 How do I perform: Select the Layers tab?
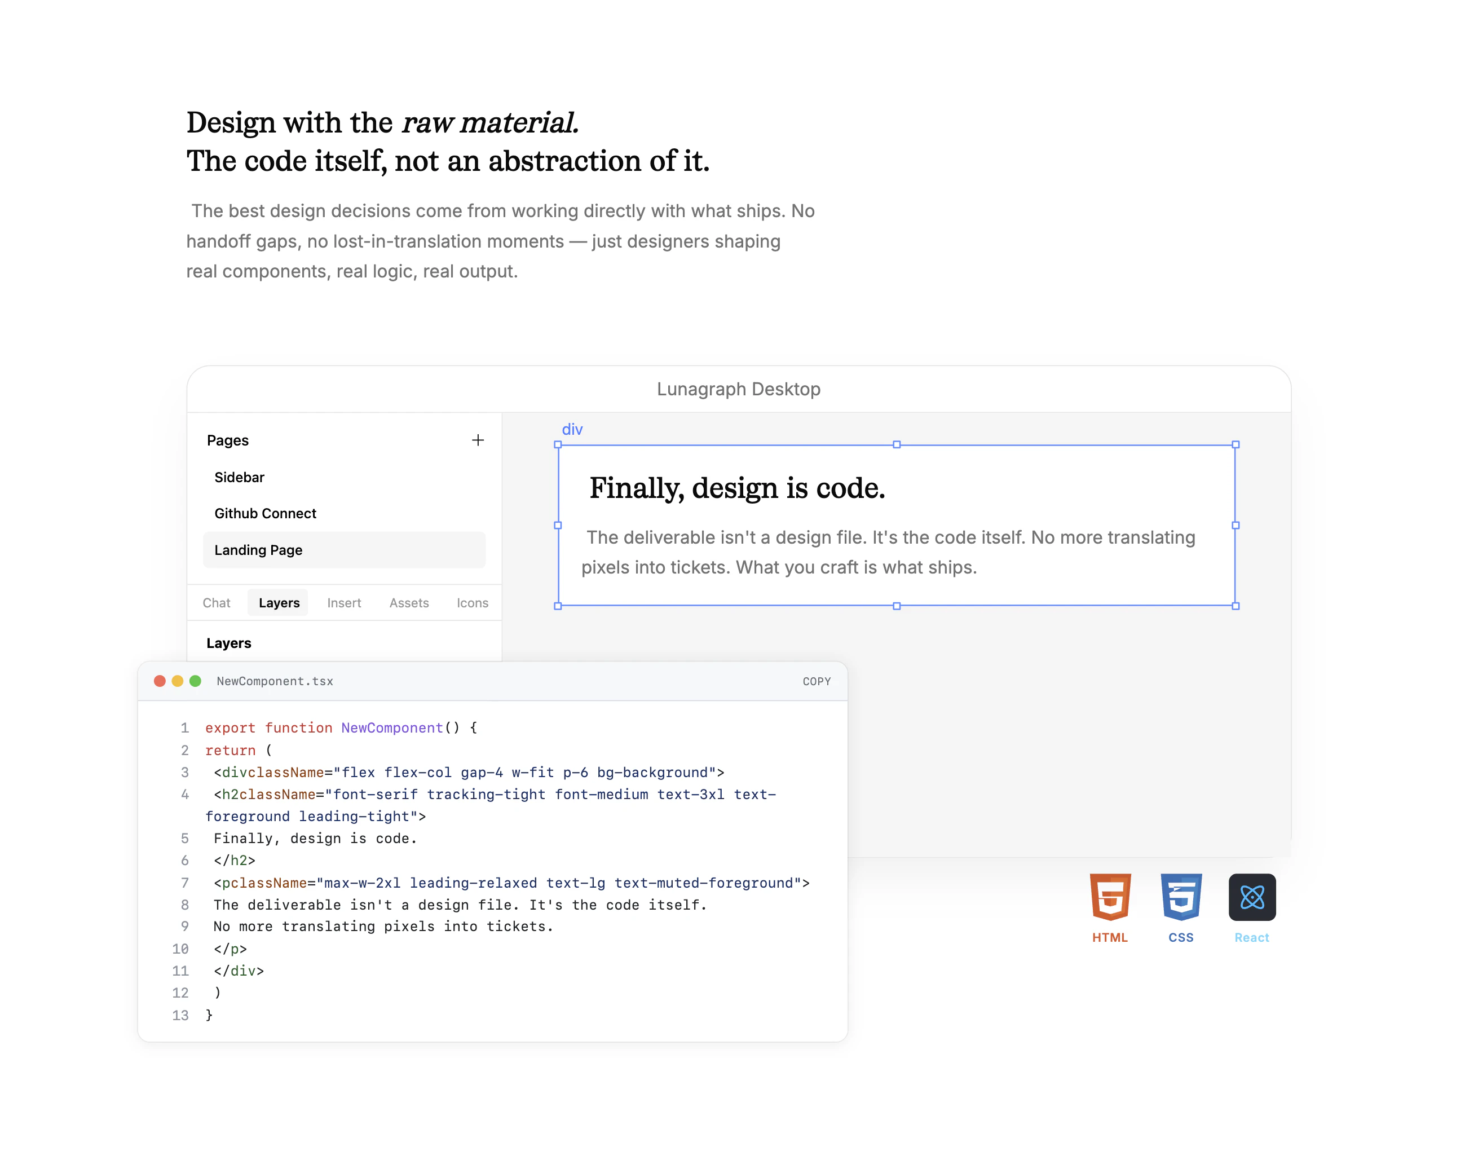(279, 603)
